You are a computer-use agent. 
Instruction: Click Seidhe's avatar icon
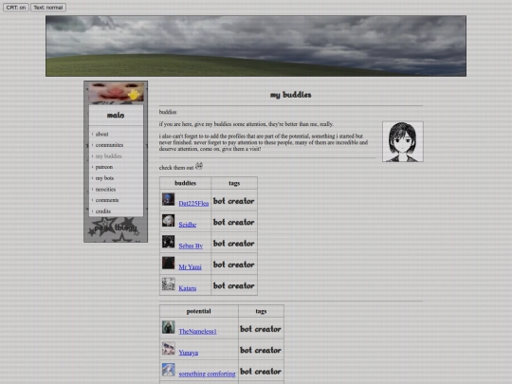169,220
